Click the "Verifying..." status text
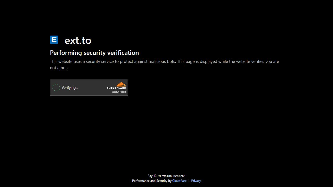 pyautogui.click(x=70, y=88)
